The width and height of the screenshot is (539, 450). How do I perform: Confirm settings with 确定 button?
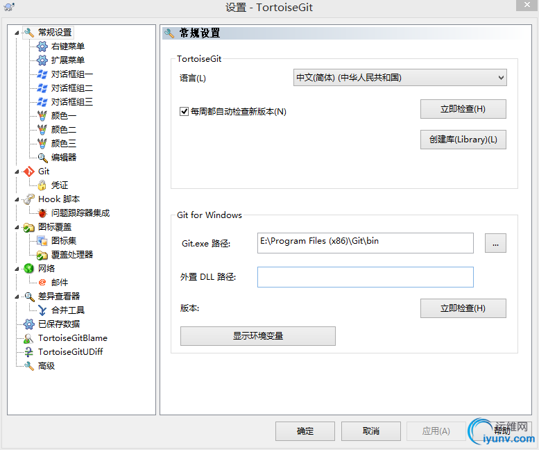(305, 431)
